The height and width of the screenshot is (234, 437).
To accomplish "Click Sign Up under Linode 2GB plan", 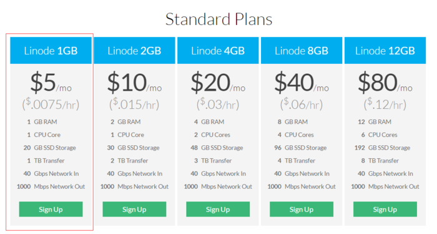I will tap(134, 209).
